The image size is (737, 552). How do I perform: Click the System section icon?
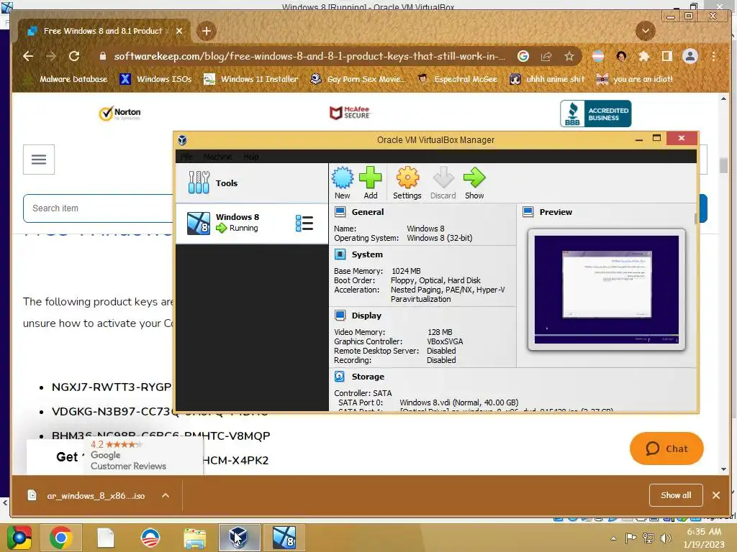coord(340,254)
